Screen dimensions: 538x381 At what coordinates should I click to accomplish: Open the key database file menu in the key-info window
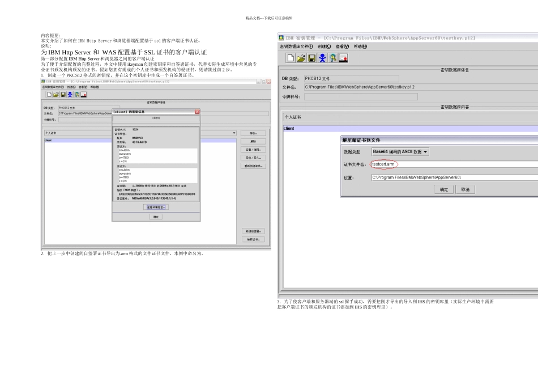coord(53,87)
